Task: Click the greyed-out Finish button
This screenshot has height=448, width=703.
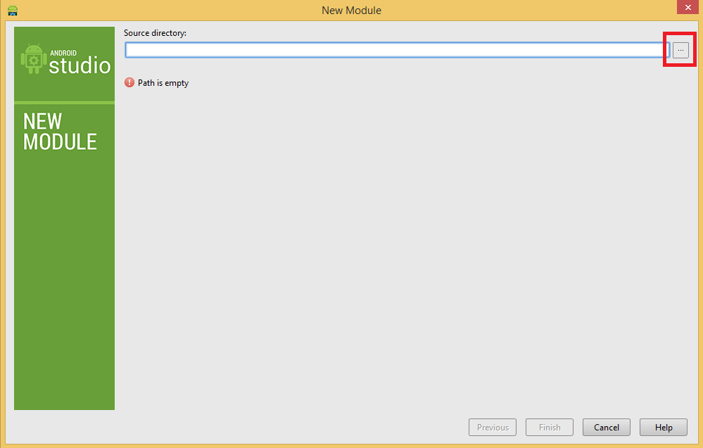Action: pyautogui.click(x=549, y=428)
